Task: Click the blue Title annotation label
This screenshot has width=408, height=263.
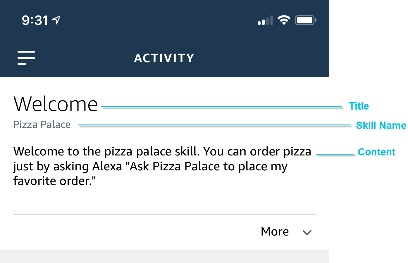Action: pyautogui.click(x=359, y=106)
